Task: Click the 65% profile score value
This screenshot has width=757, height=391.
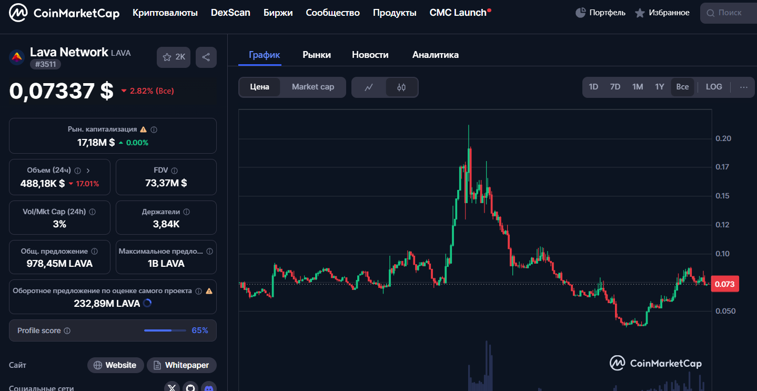Action: click(200, 331)
